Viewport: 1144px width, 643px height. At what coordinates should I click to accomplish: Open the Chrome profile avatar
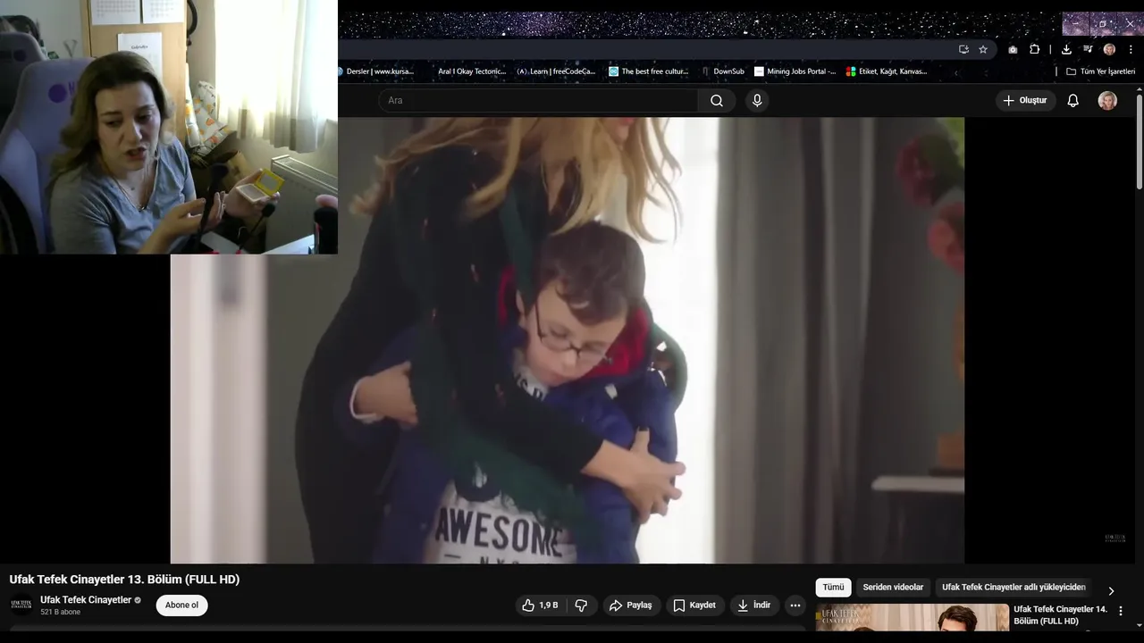click(x=1109, y=49)
